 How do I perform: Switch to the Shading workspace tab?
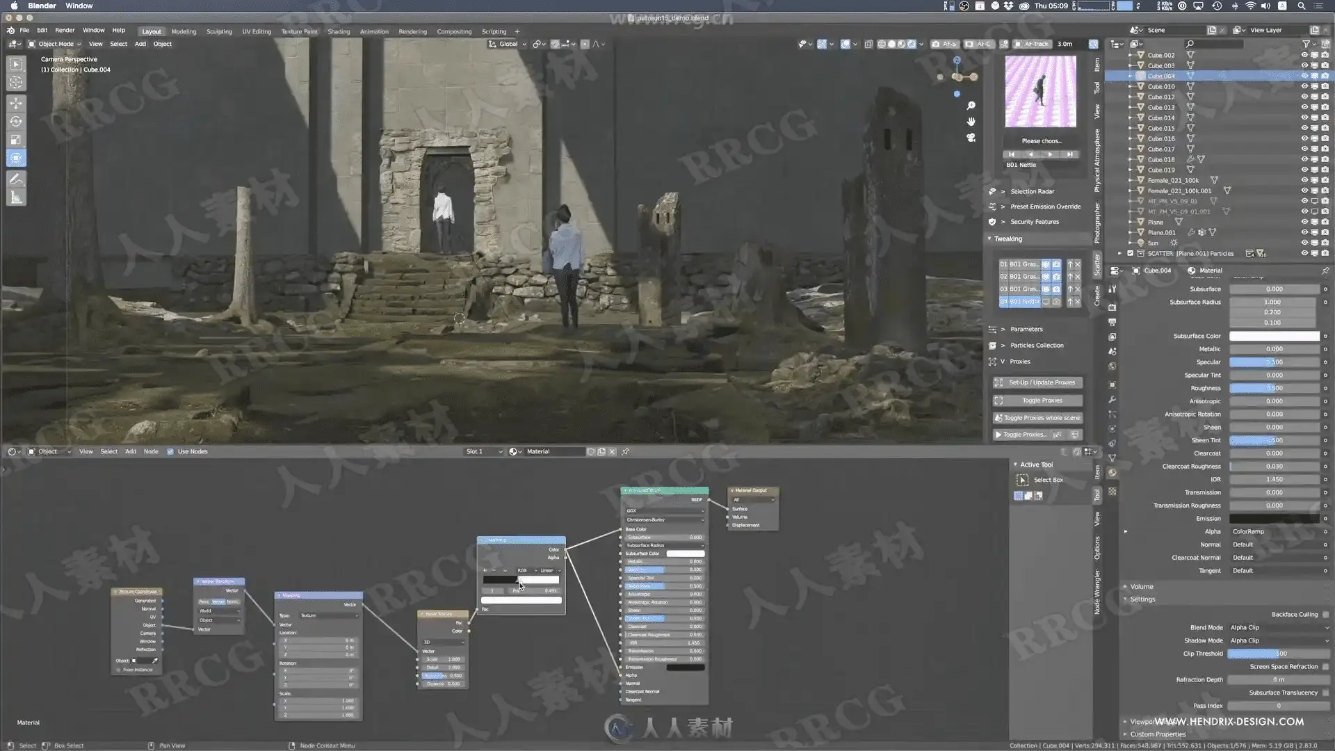tap(339, 31)
